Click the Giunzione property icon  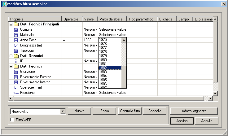[x=16, y=72]
